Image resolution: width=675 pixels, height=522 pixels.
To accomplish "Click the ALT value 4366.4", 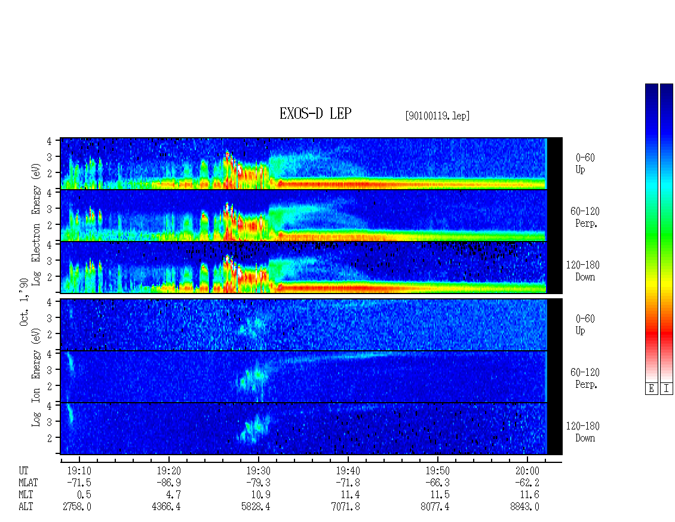I will coord(166,507).
